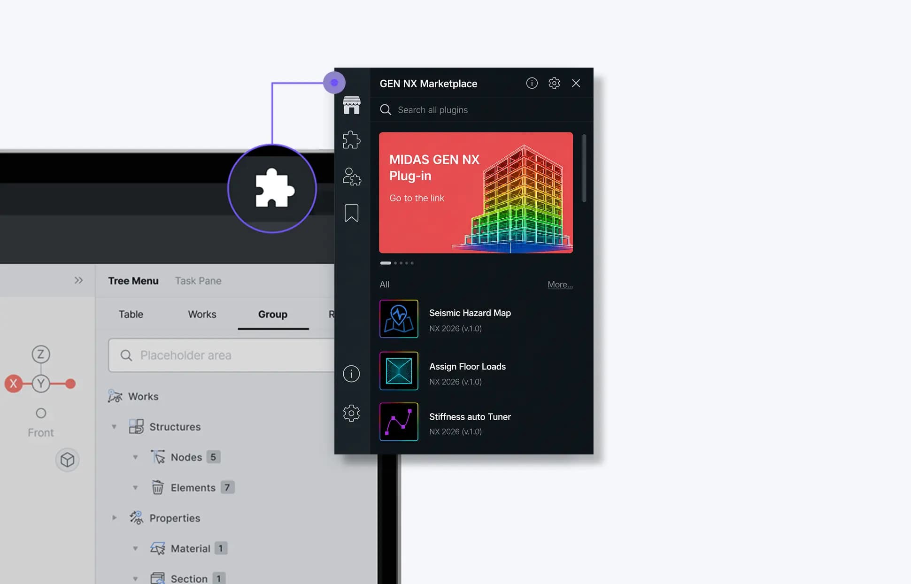Click the Structures icon in tree
911x584 pixels.
coord(136,426)
